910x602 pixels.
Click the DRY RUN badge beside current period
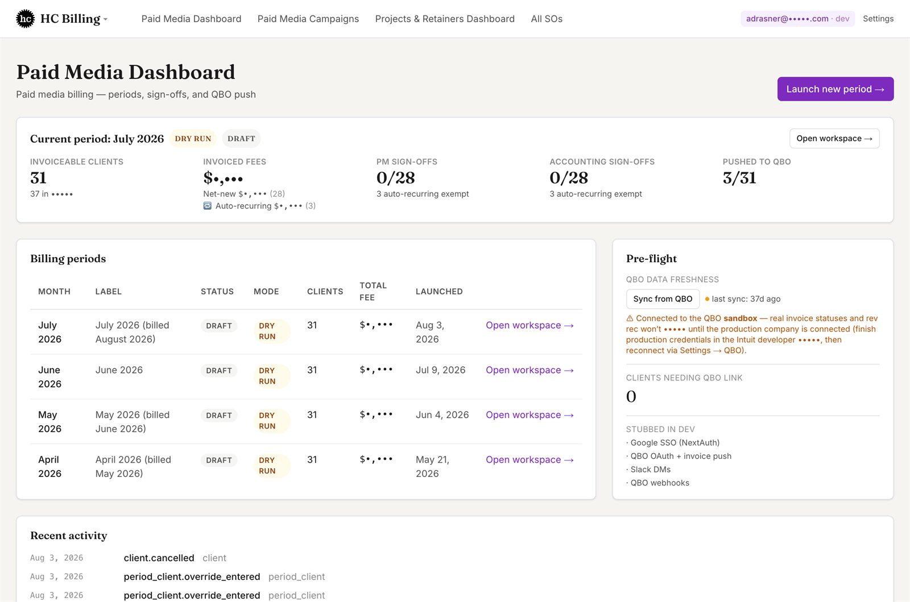[193, 139]
